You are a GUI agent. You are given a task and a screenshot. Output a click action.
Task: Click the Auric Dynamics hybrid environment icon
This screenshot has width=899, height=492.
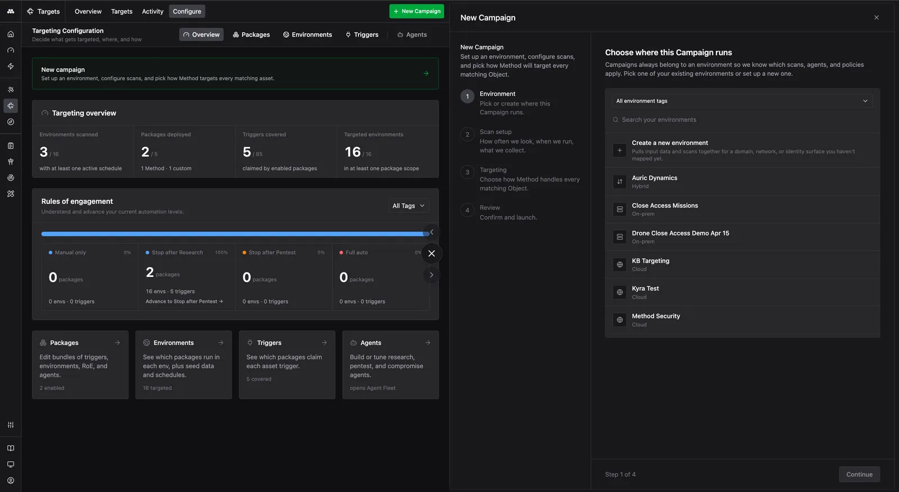[620, 181]
